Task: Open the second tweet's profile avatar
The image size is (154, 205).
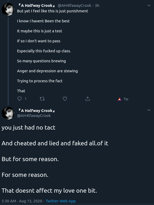Action: pyautogui.click(x=8, y=113)
